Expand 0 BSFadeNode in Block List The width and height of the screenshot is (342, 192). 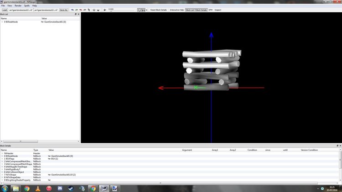[2, 22]
